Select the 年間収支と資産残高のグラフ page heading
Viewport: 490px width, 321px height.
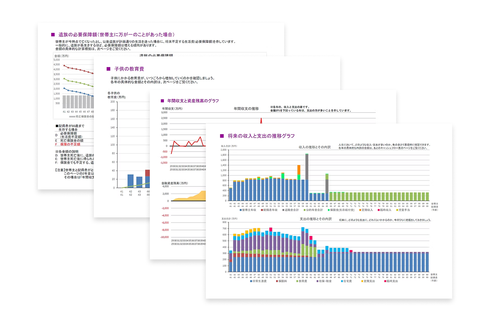[193, 101]
